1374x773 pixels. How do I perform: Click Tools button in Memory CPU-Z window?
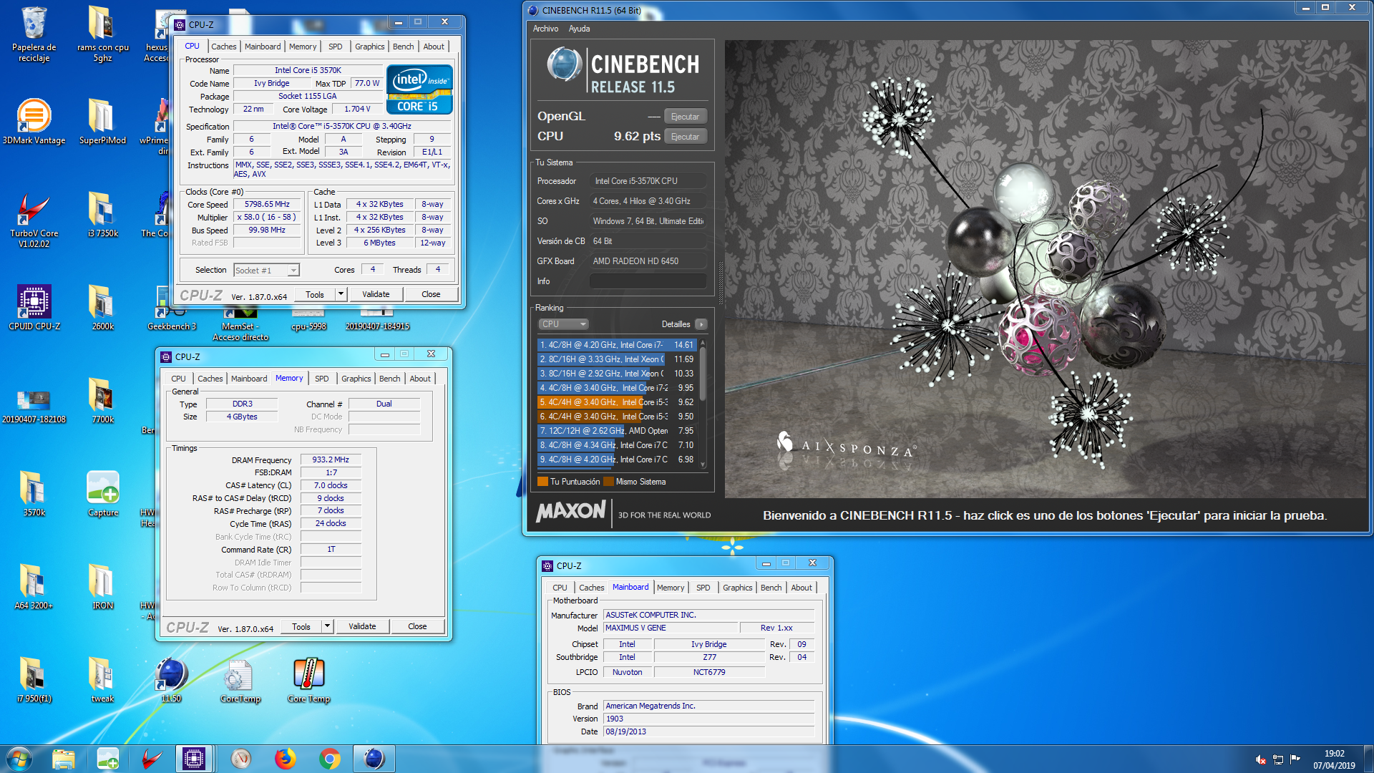pyautogui.click(x=301, y=626)
